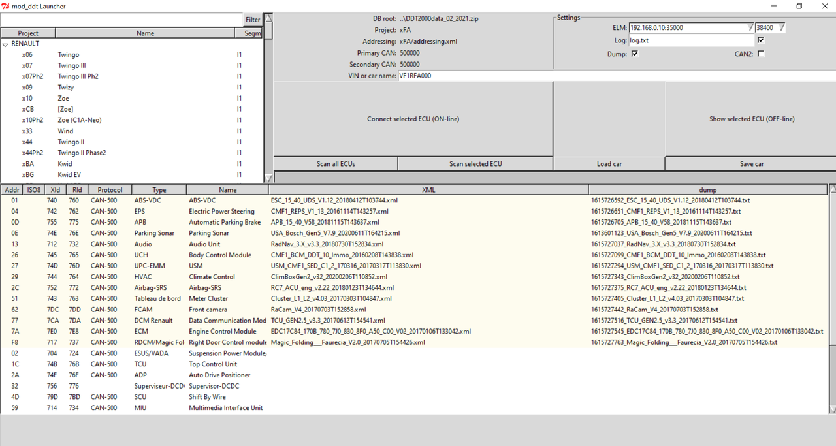Maximize the mod_ddt Launcher window
The width and height of the screenshot is (836, 446).
(x=799, y=6)
